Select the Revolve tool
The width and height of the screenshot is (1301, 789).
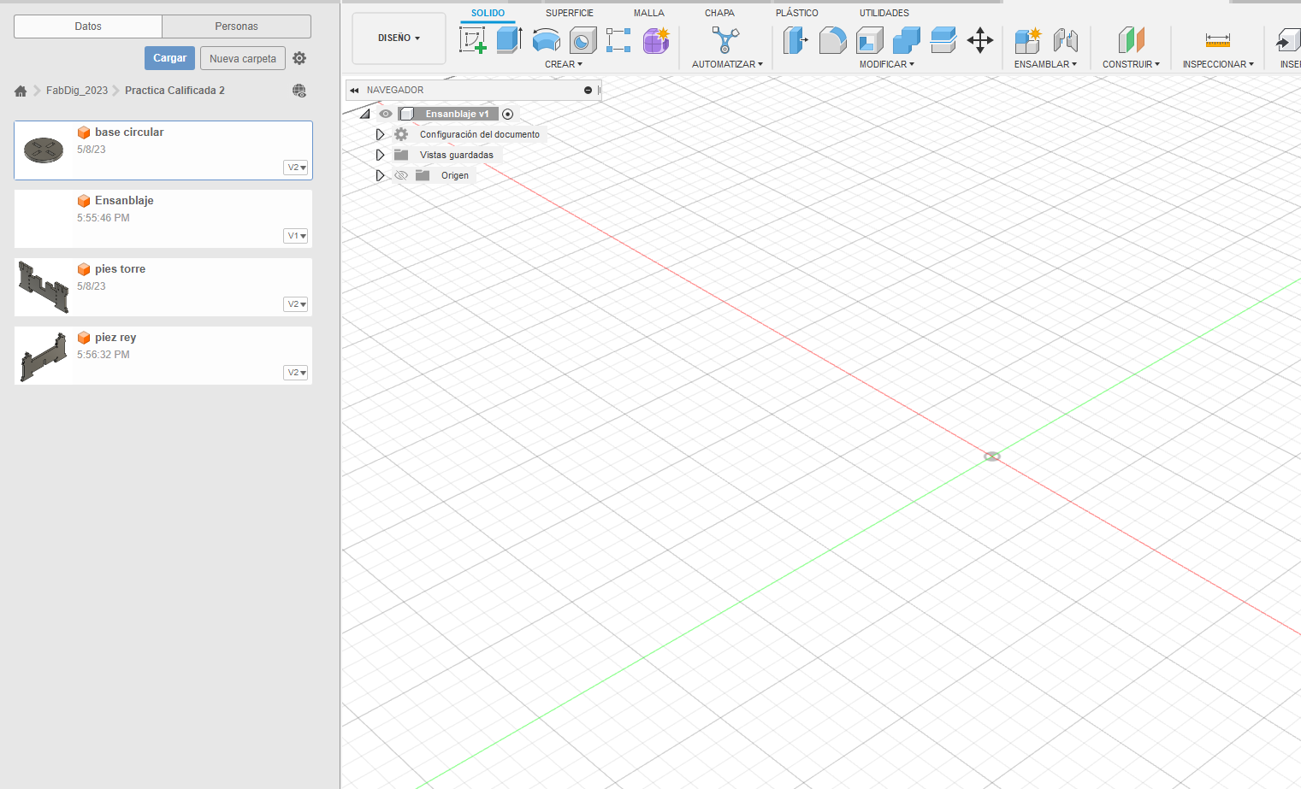[x=546, y=39]
